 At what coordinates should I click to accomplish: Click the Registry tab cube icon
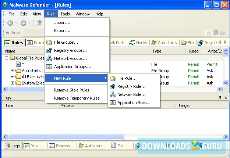click(x=200, y=43)
